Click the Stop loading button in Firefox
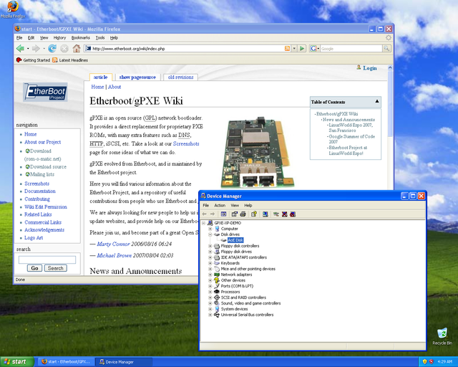 pyautogui.click(x=64, y=48)
